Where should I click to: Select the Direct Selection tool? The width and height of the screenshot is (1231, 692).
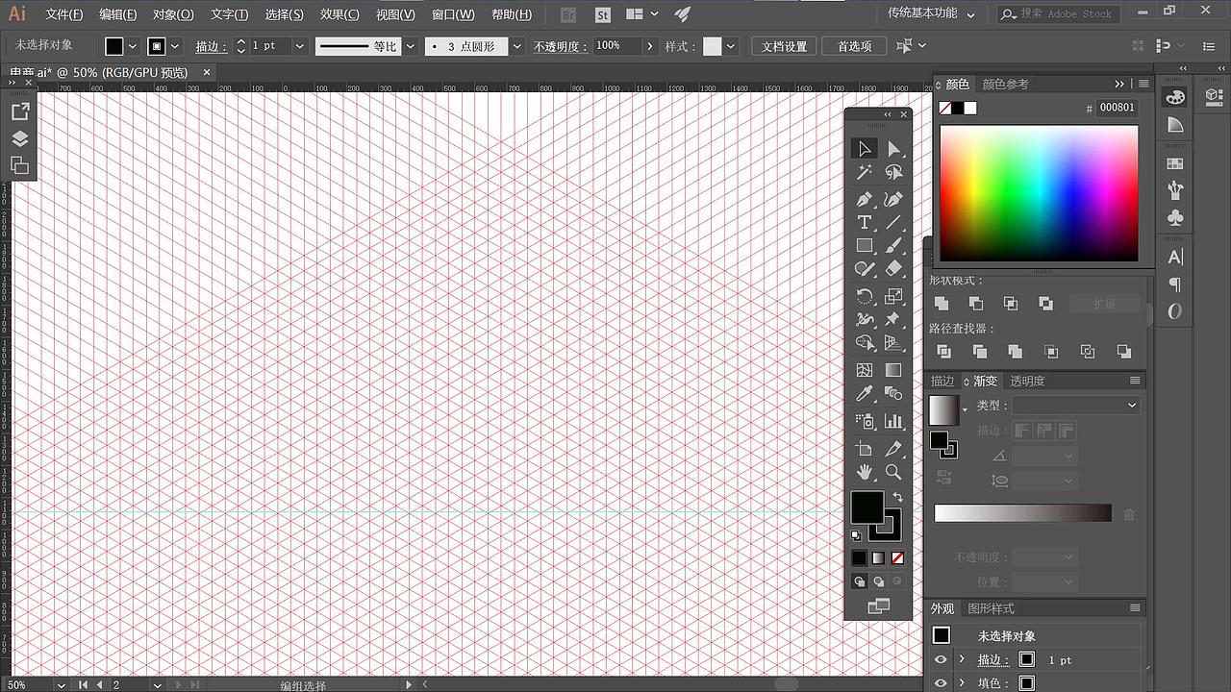(894, 149)
